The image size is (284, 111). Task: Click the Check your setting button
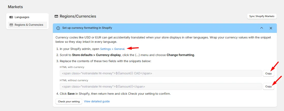69,101
